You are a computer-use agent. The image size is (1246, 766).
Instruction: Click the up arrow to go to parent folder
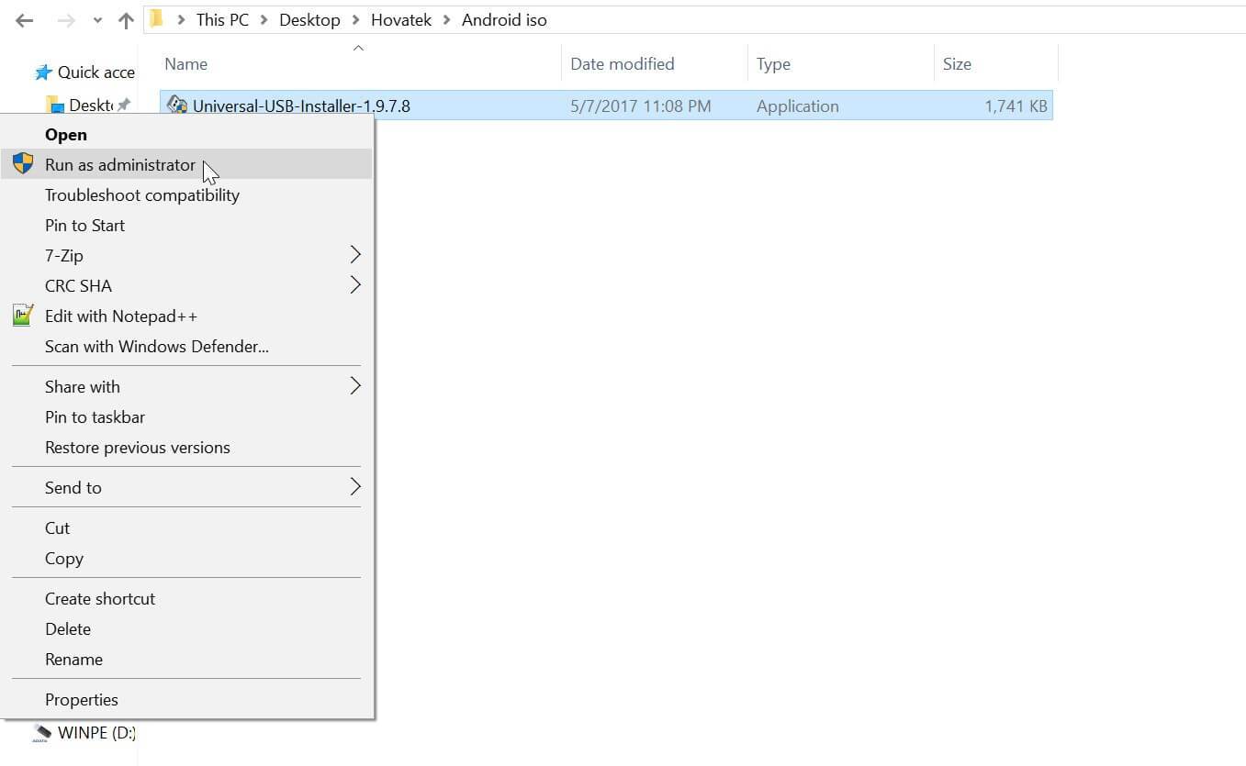[125, 19]
